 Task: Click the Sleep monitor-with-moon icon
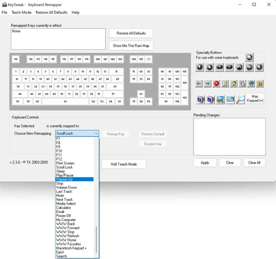[x=200, y=99]
